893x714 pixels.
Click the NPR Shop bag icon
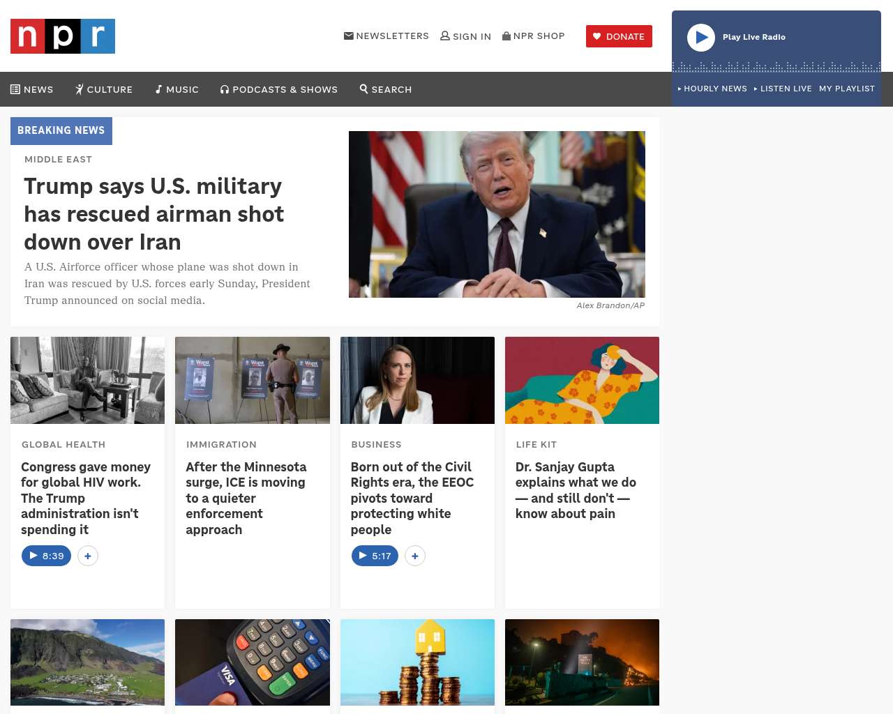(x=506, y=36)
